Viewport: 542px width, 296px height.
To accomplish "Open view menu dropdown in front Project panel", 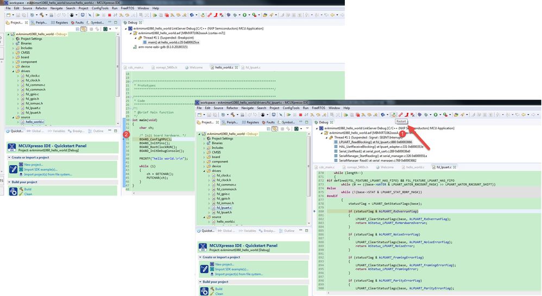I will pyautogui.click(x=307, y=128).
